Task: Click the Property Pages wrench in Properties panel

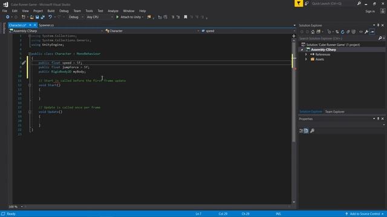Action: coord(312,131)
